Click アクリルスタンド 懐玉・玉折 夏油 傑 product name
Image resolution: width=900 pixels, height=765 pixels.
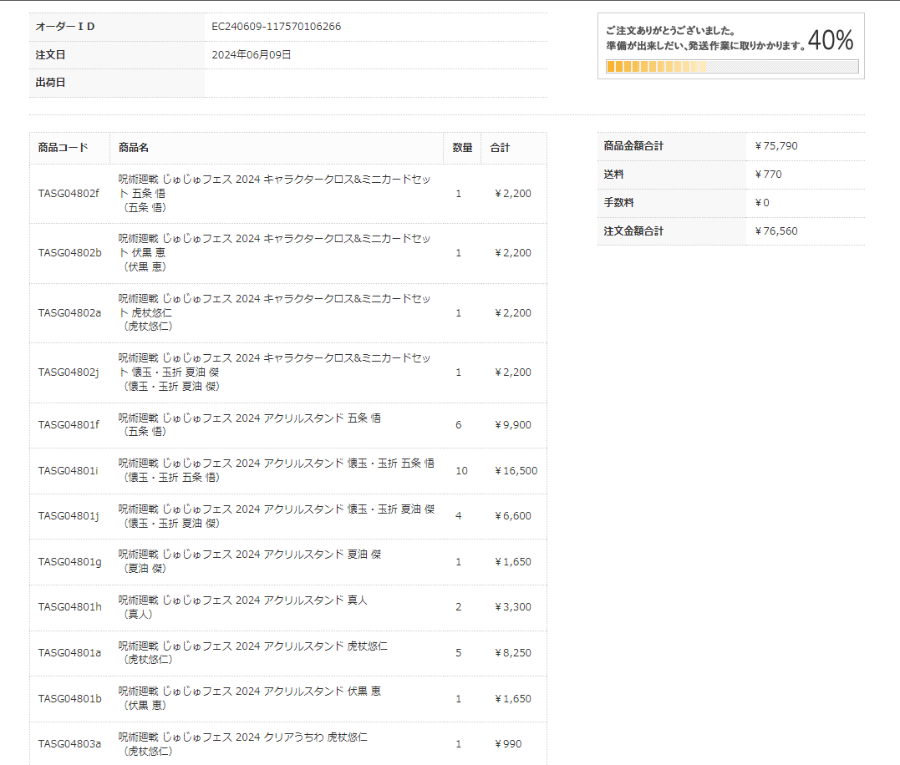click(x=276, y=516)
